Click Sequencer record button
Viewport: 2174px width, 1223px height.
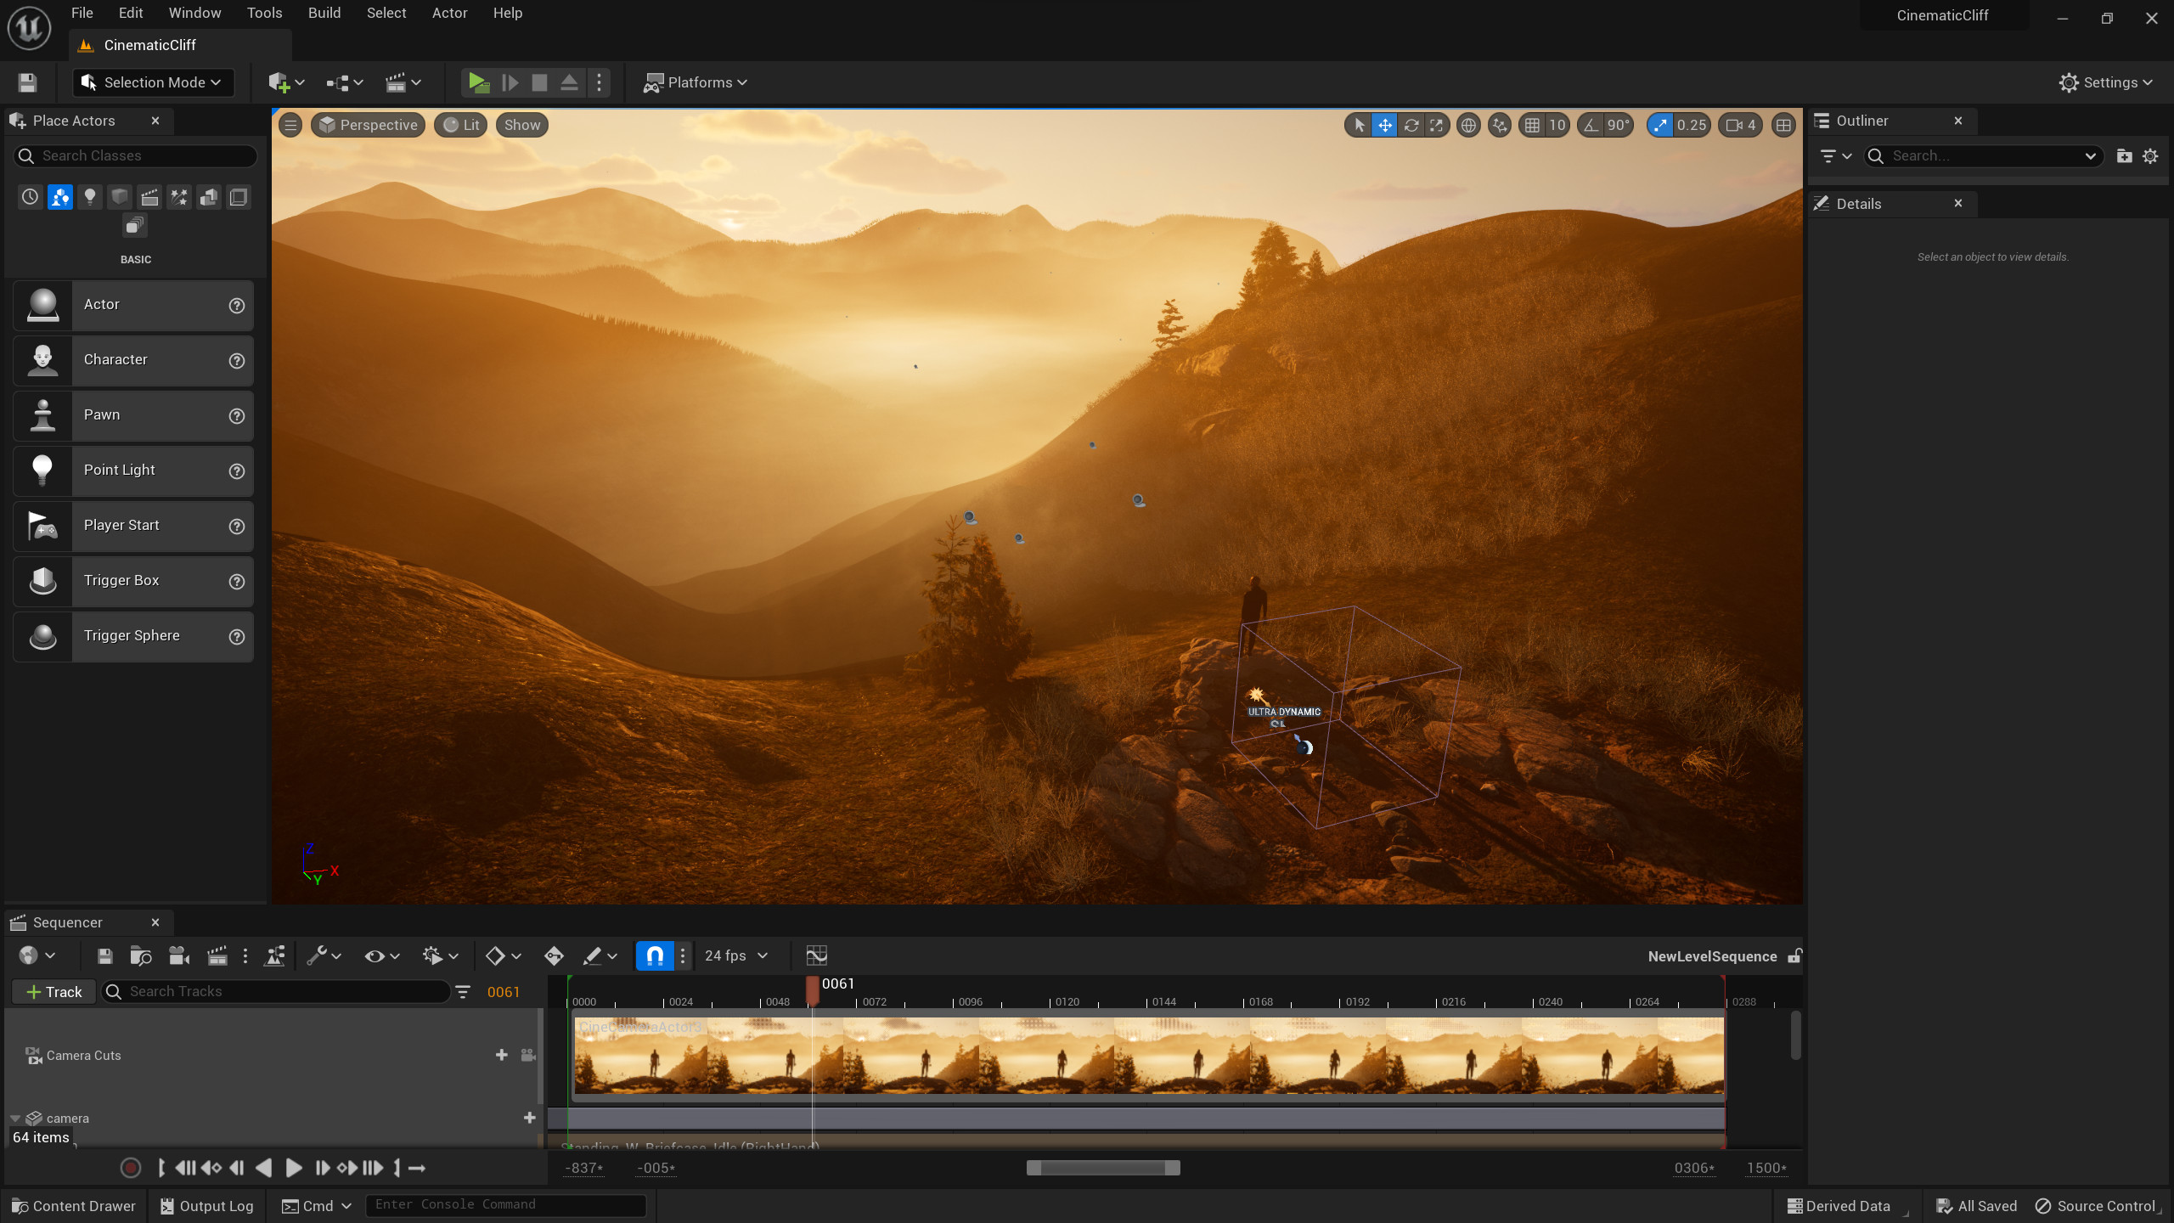click(131, 1169)
